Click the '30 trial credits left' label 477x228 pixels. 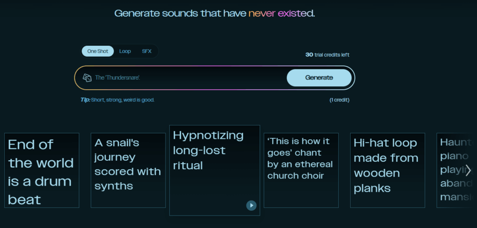click(x=327, y=55)
